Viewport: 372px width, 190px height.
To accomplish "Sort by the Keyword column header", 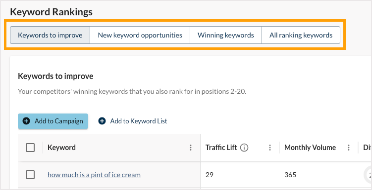I will click(62, 148).
